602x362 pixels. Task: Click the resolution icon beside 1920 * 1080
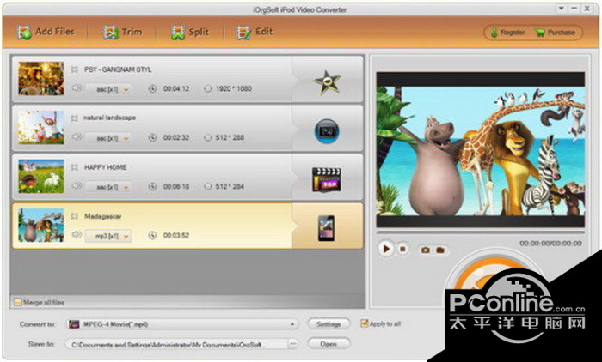click(208, 88)
